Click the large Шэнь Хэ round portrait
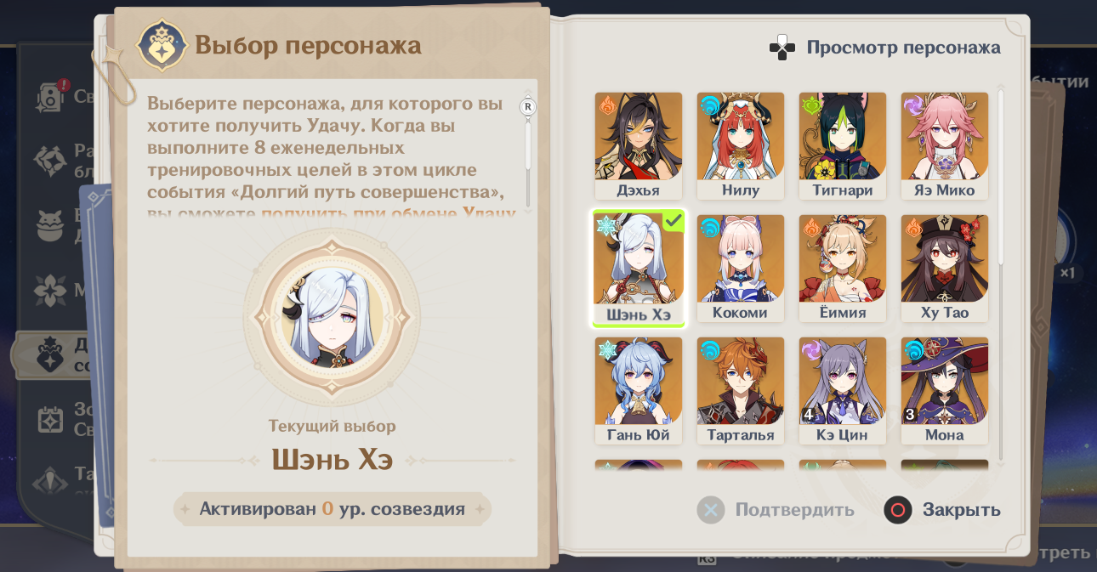Screen dimensions: 1097x572 (x=332, y=319)
